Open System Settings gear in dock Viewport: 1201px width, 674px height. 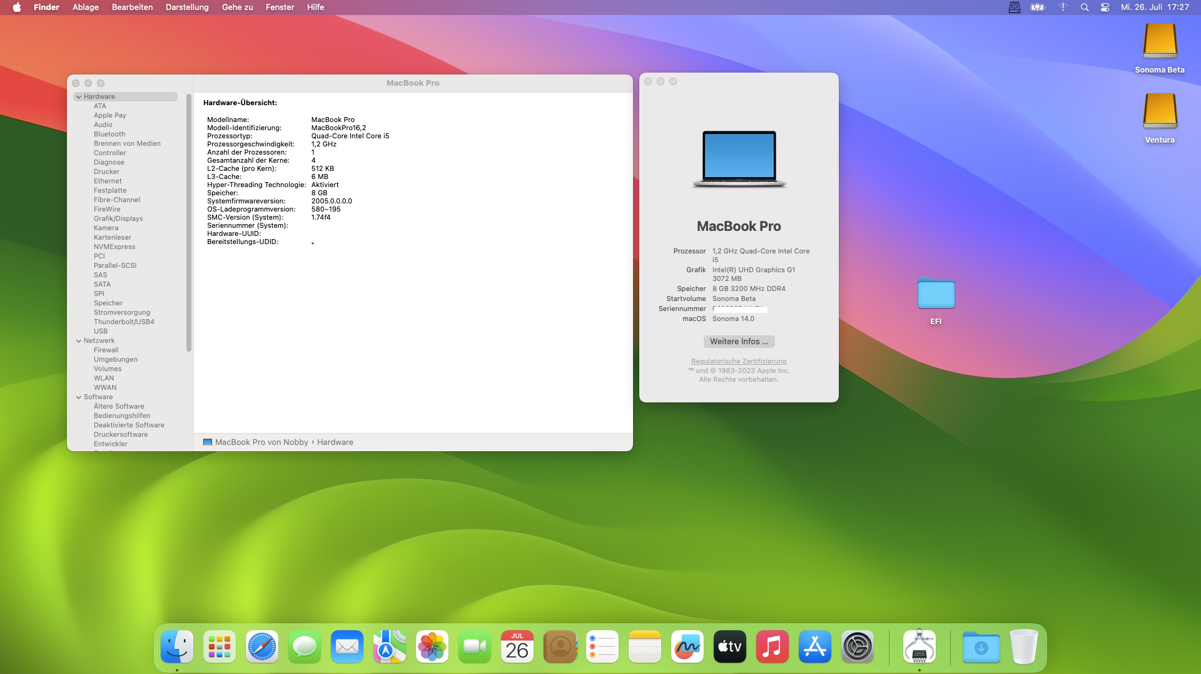pos(857,647)
